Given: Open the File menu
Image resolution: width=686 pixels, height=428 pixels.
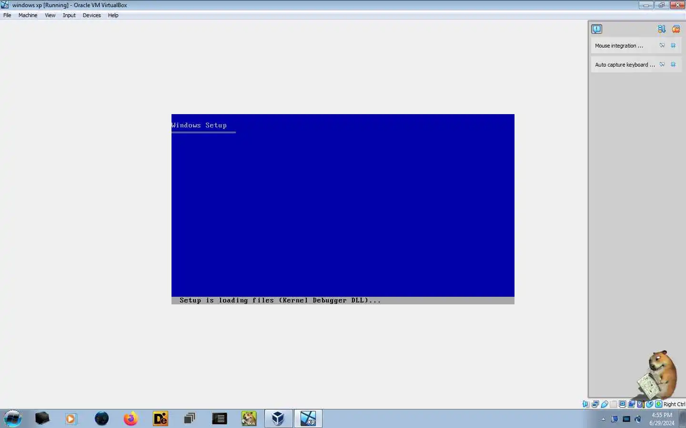Looking at the screenshot, I should point(7,15).
